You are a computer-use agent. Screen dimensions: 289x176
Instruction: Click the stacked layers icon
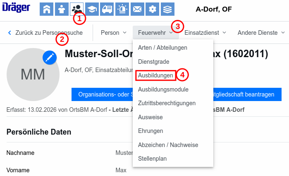click(167, 9)
